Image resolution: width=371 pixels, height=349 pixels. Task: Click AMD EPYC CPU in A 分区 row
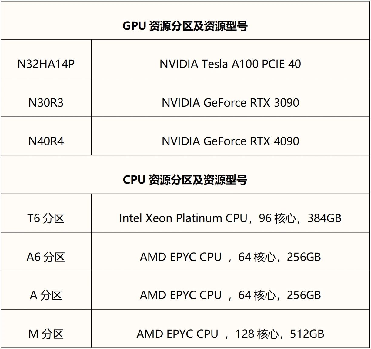click(181, 295)
